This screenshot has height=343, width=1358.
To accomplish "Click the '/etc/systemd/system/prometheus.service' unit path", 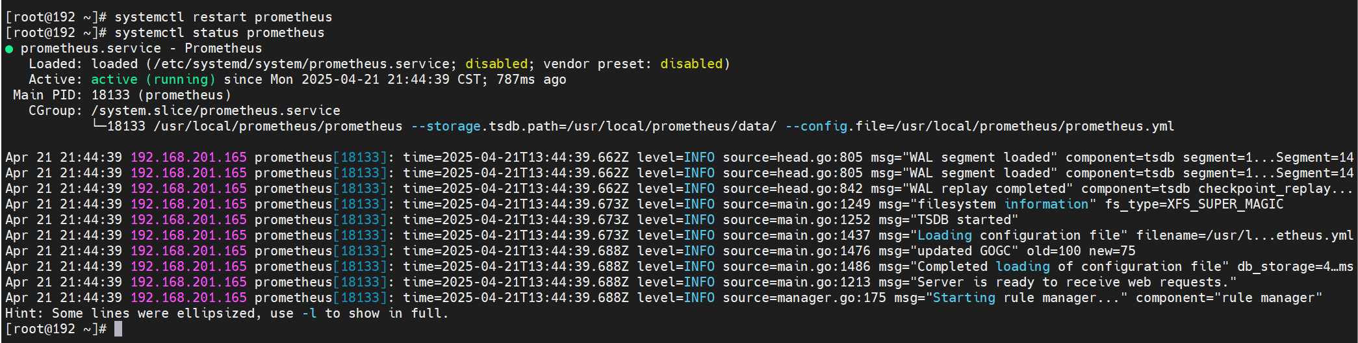I will pos(302,64).
